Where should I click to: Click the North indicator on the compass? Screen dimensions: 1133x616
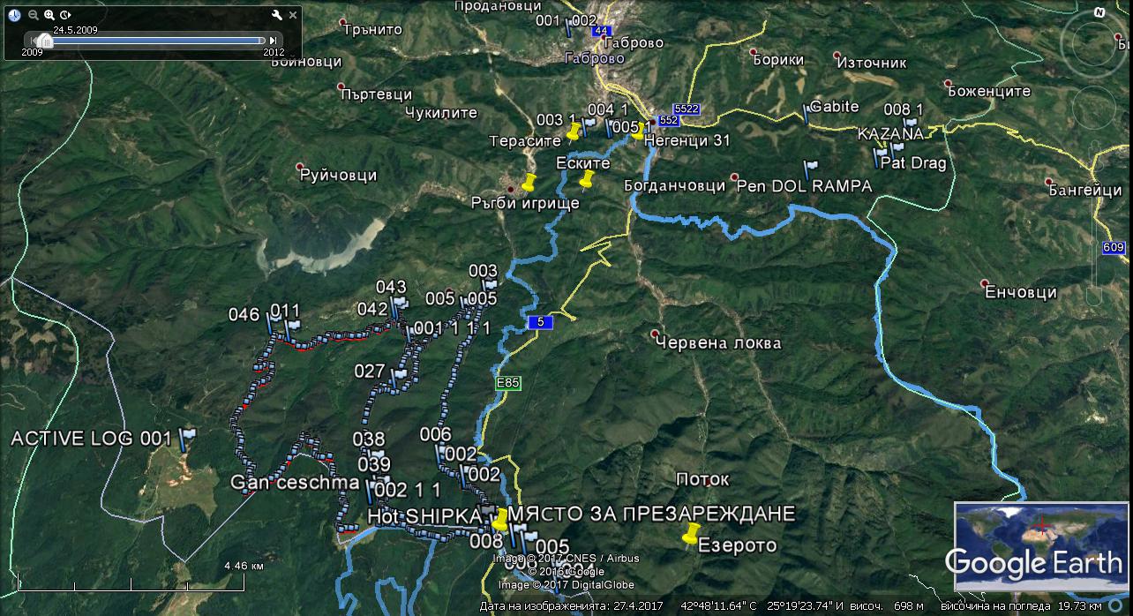[x=1099, y=12]
